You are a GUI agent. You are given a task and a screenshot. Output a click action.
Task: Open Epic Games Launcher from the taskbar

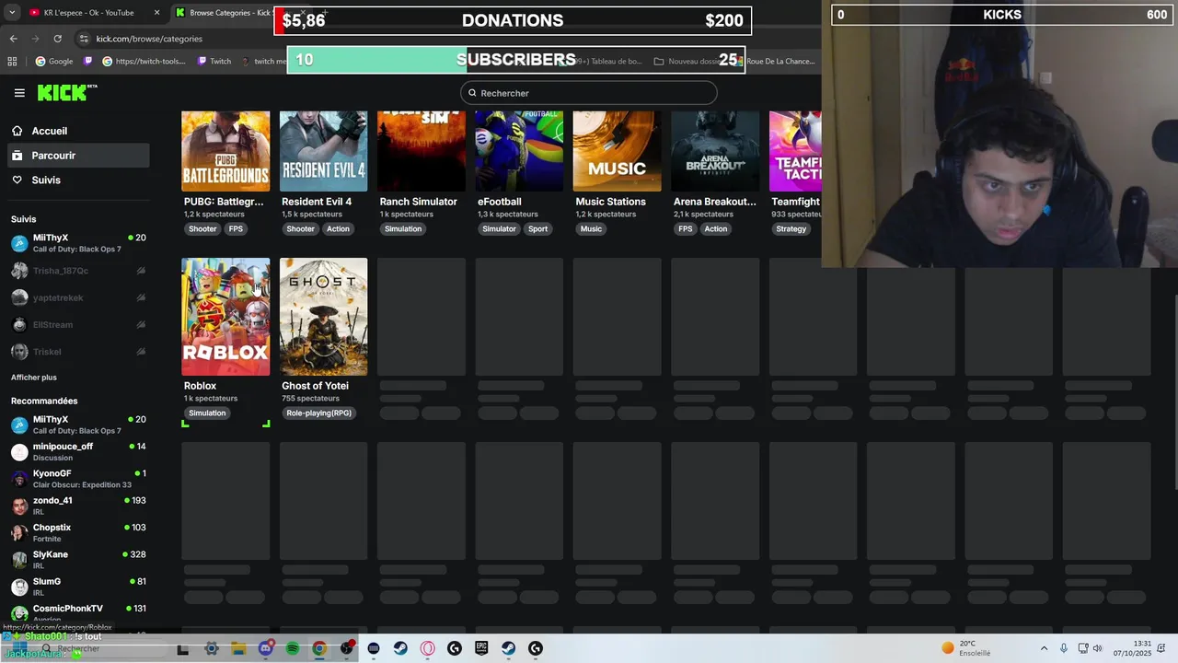481,648
